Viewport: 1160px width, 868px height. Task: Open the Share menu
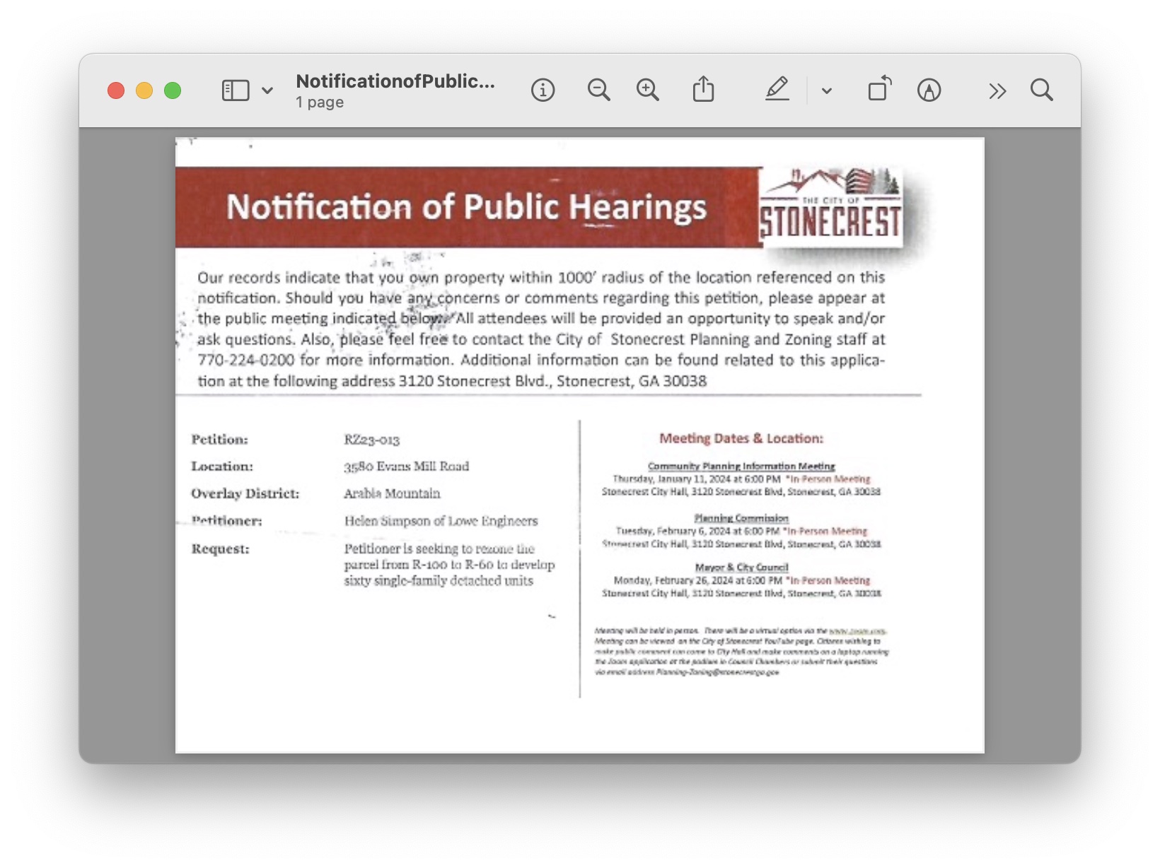tap(703, 90)
